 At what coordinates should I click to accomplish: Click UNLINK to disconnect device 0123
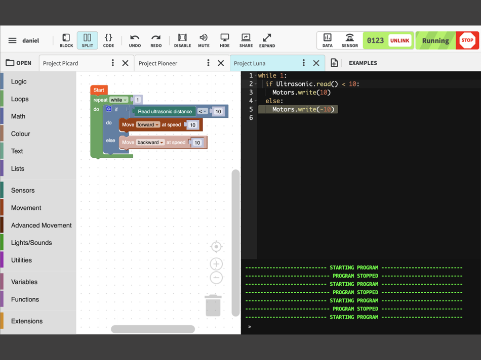point(400,40)
